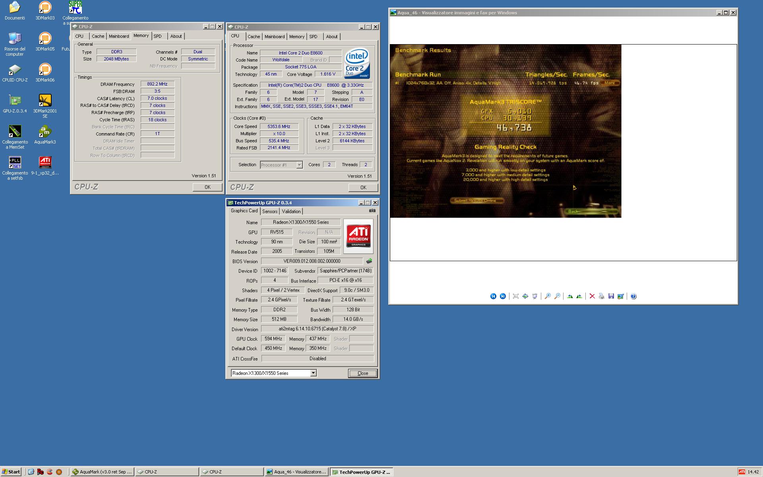This screenshot has width=763, height=477.
Task: Start slideshow from viewer toolbar
Action: [535, 296]
